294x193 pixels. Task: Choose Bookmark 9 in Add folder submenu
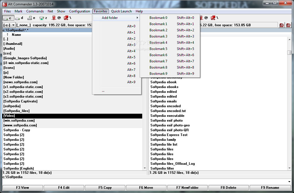[x=170, y=74]
